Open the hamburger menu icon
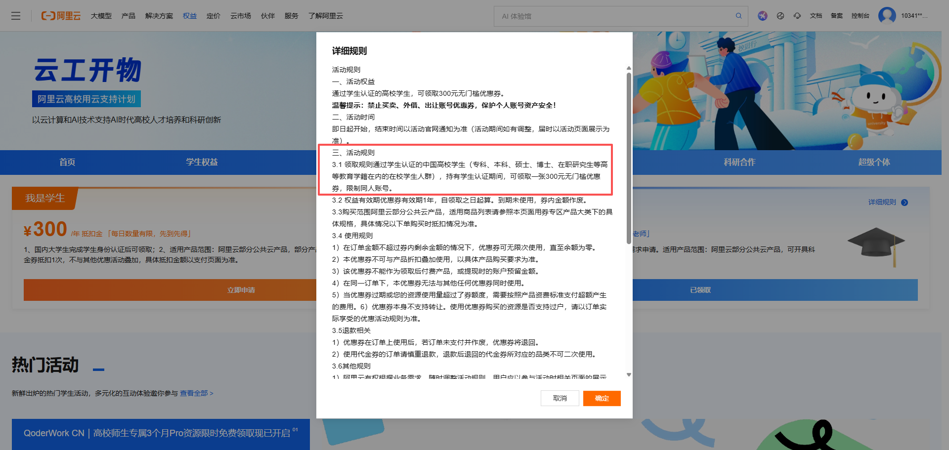 (16, 16)
